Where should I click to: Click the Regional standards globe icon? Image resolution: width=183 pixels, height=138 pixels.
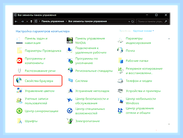pos(70,70)
